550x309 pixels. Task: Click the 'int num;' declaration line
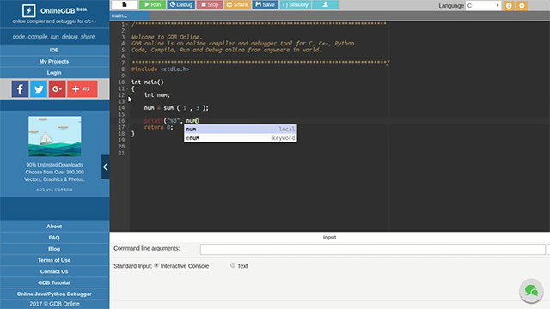pyautogui.click(x=156, y=95)
